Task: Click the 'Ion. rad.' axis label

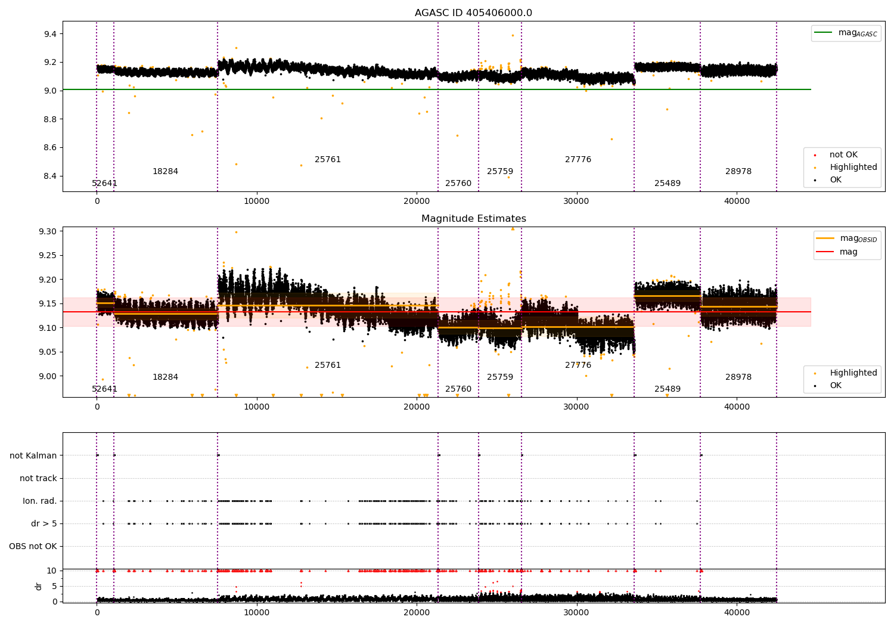Action: coord(40,501)
